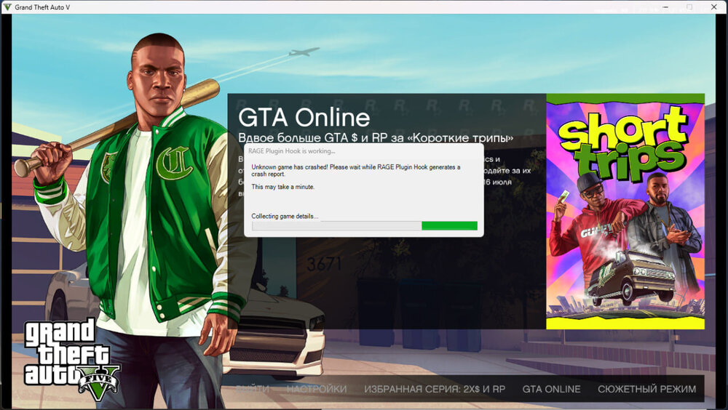Maximize the Grand Theft Auto V window
The height and width of the screenshot is (410, 728).
click(689, 7)
